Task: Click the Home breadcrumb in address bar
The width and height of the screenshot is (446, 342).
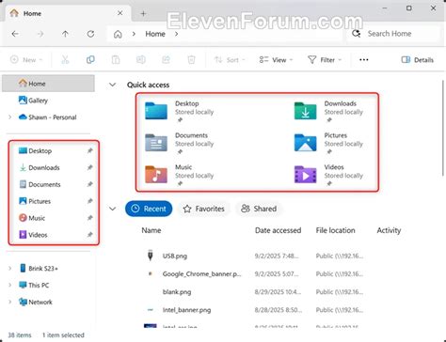Action: (155, 34)
